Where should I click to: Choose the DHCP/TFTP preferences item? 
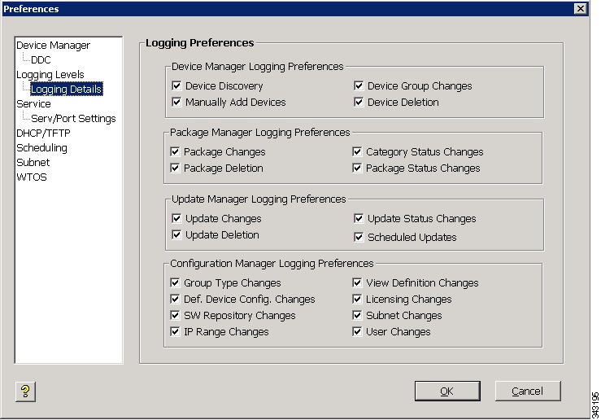click(43, 133)
